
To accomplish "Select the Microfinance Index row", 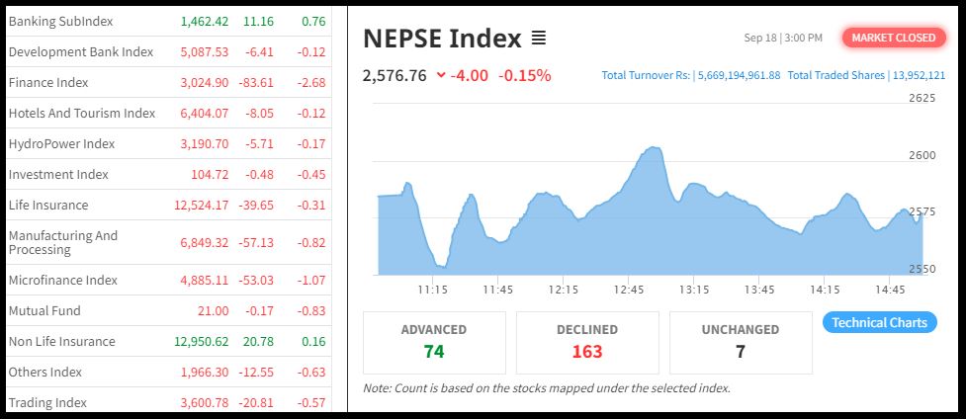I will point(63,280).
